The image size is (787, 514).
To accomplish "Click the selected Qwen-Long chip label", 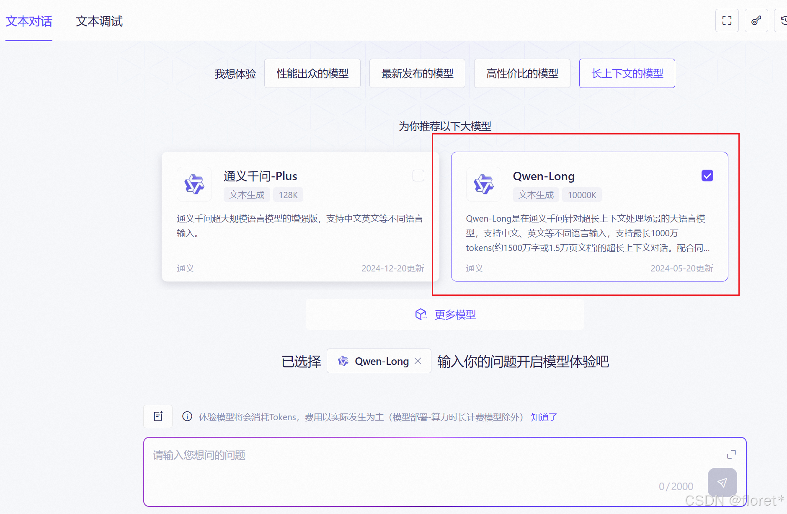I will (382, 361).
